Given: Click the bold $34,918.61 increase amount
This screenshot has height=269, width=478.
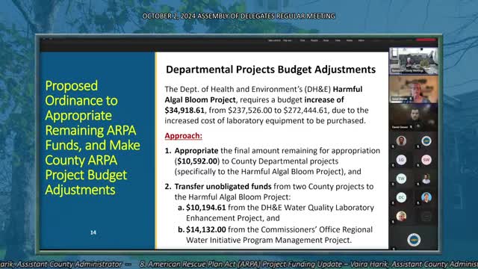Looking at the screenshot, I should 184,110.
